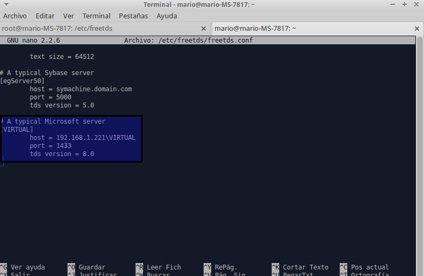424x276 pixels.
Task: Open the Terminal menu
Action: (x=96, y=16)
